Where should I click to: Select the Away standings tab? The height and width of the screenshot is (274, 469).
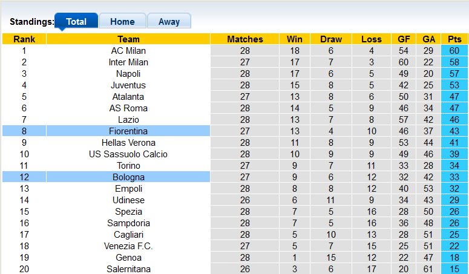[169, 21]
